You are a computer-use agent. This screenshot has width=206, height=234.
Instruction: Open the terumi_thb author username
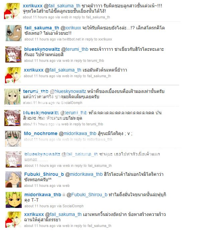click(x=36, y=91)
